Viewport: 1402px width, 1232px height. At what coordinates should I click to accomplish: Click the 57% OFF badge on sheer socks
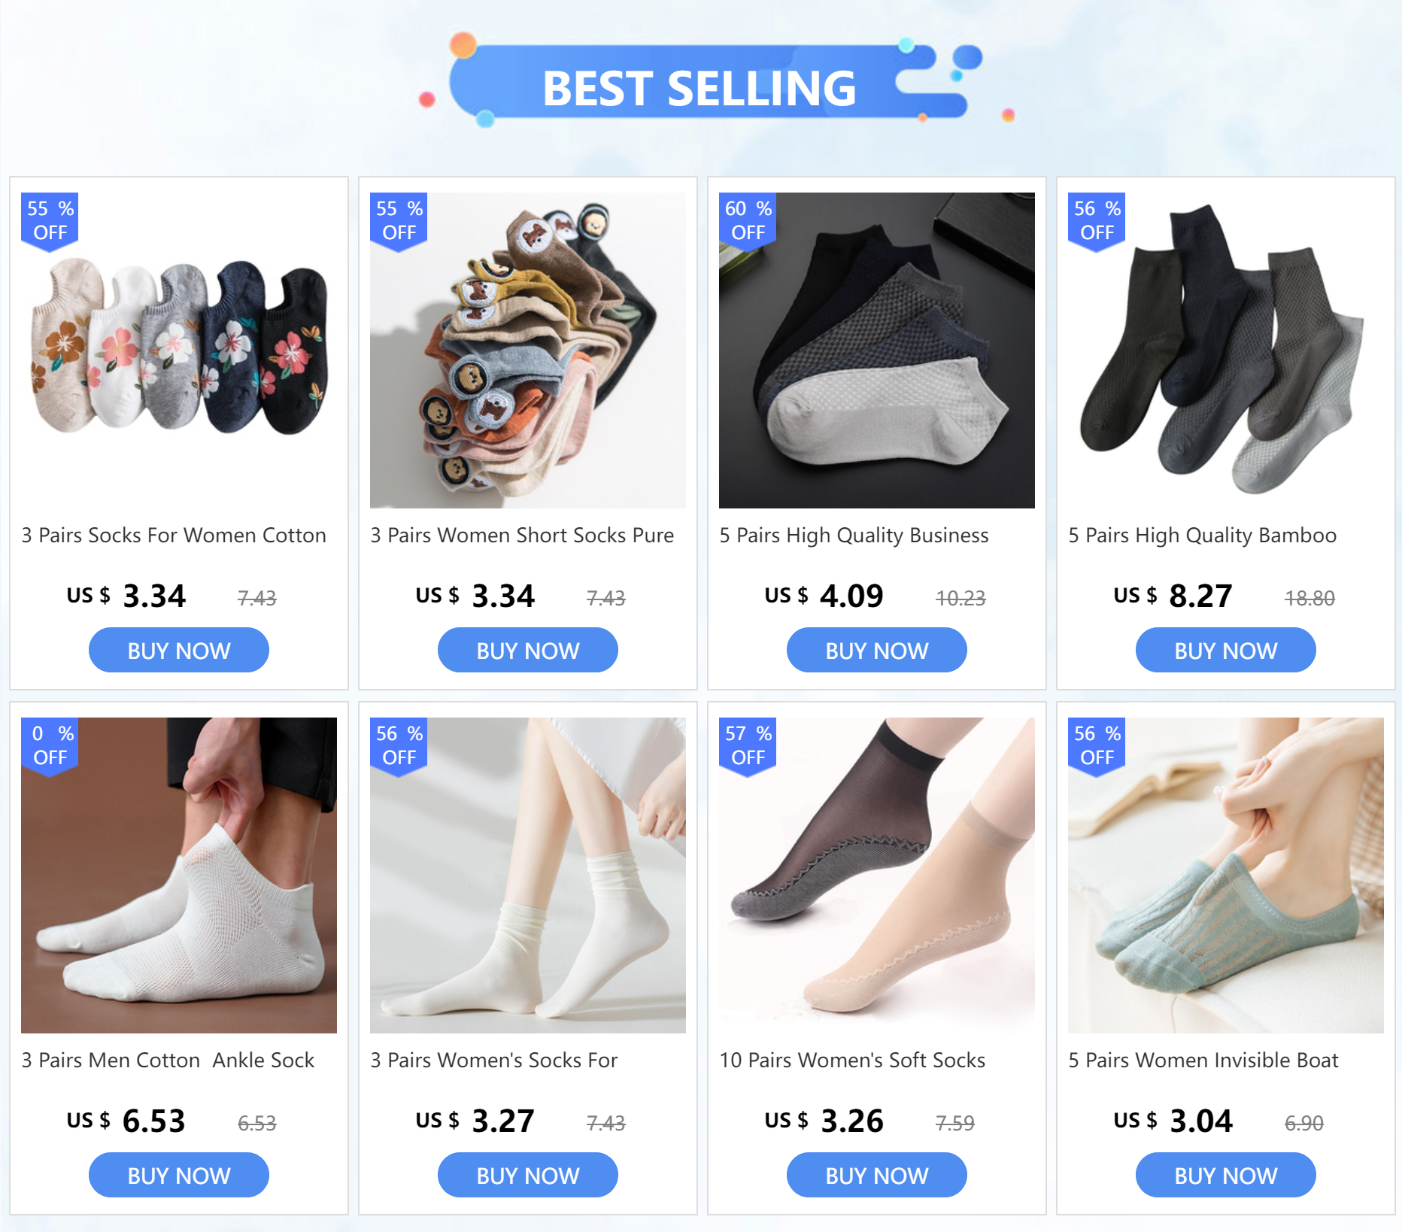coord(748,746)
